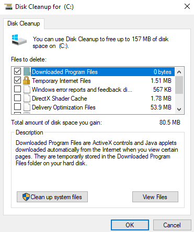Uncheck the Temporary Internet Files checkbox

click(17, 80)
